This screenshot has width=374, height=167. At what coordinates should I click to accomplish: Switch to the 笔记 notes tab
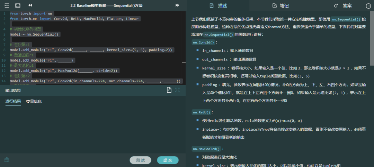280,6
